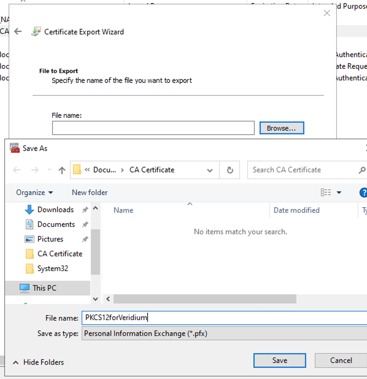Sort by the Date modified column header
This screenshot has height=379, width=367.
[296, 210]
